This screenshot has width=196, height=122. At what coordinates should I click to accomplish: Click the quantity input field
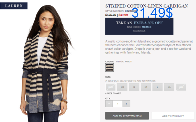[x=118, y=104]
